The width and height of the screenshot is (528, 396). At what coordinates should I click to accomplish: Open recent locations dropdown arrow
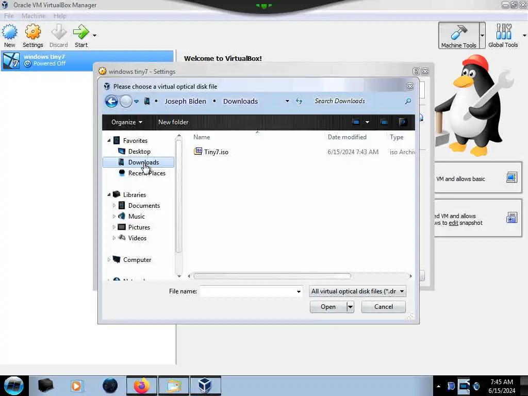136,101
